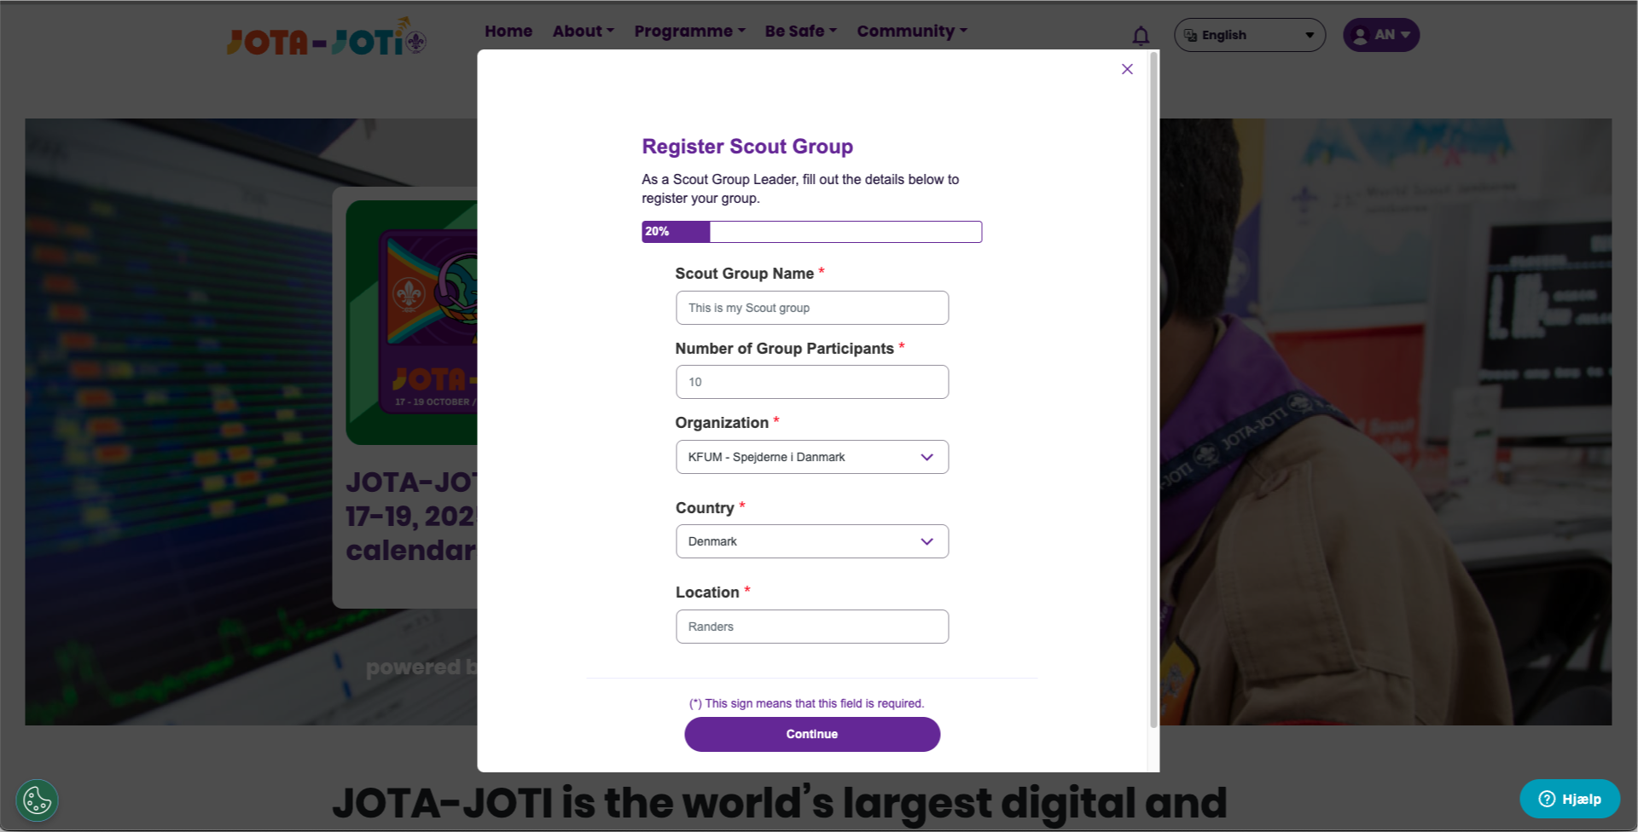Expand the Organization dropdown

coord(812,457)
